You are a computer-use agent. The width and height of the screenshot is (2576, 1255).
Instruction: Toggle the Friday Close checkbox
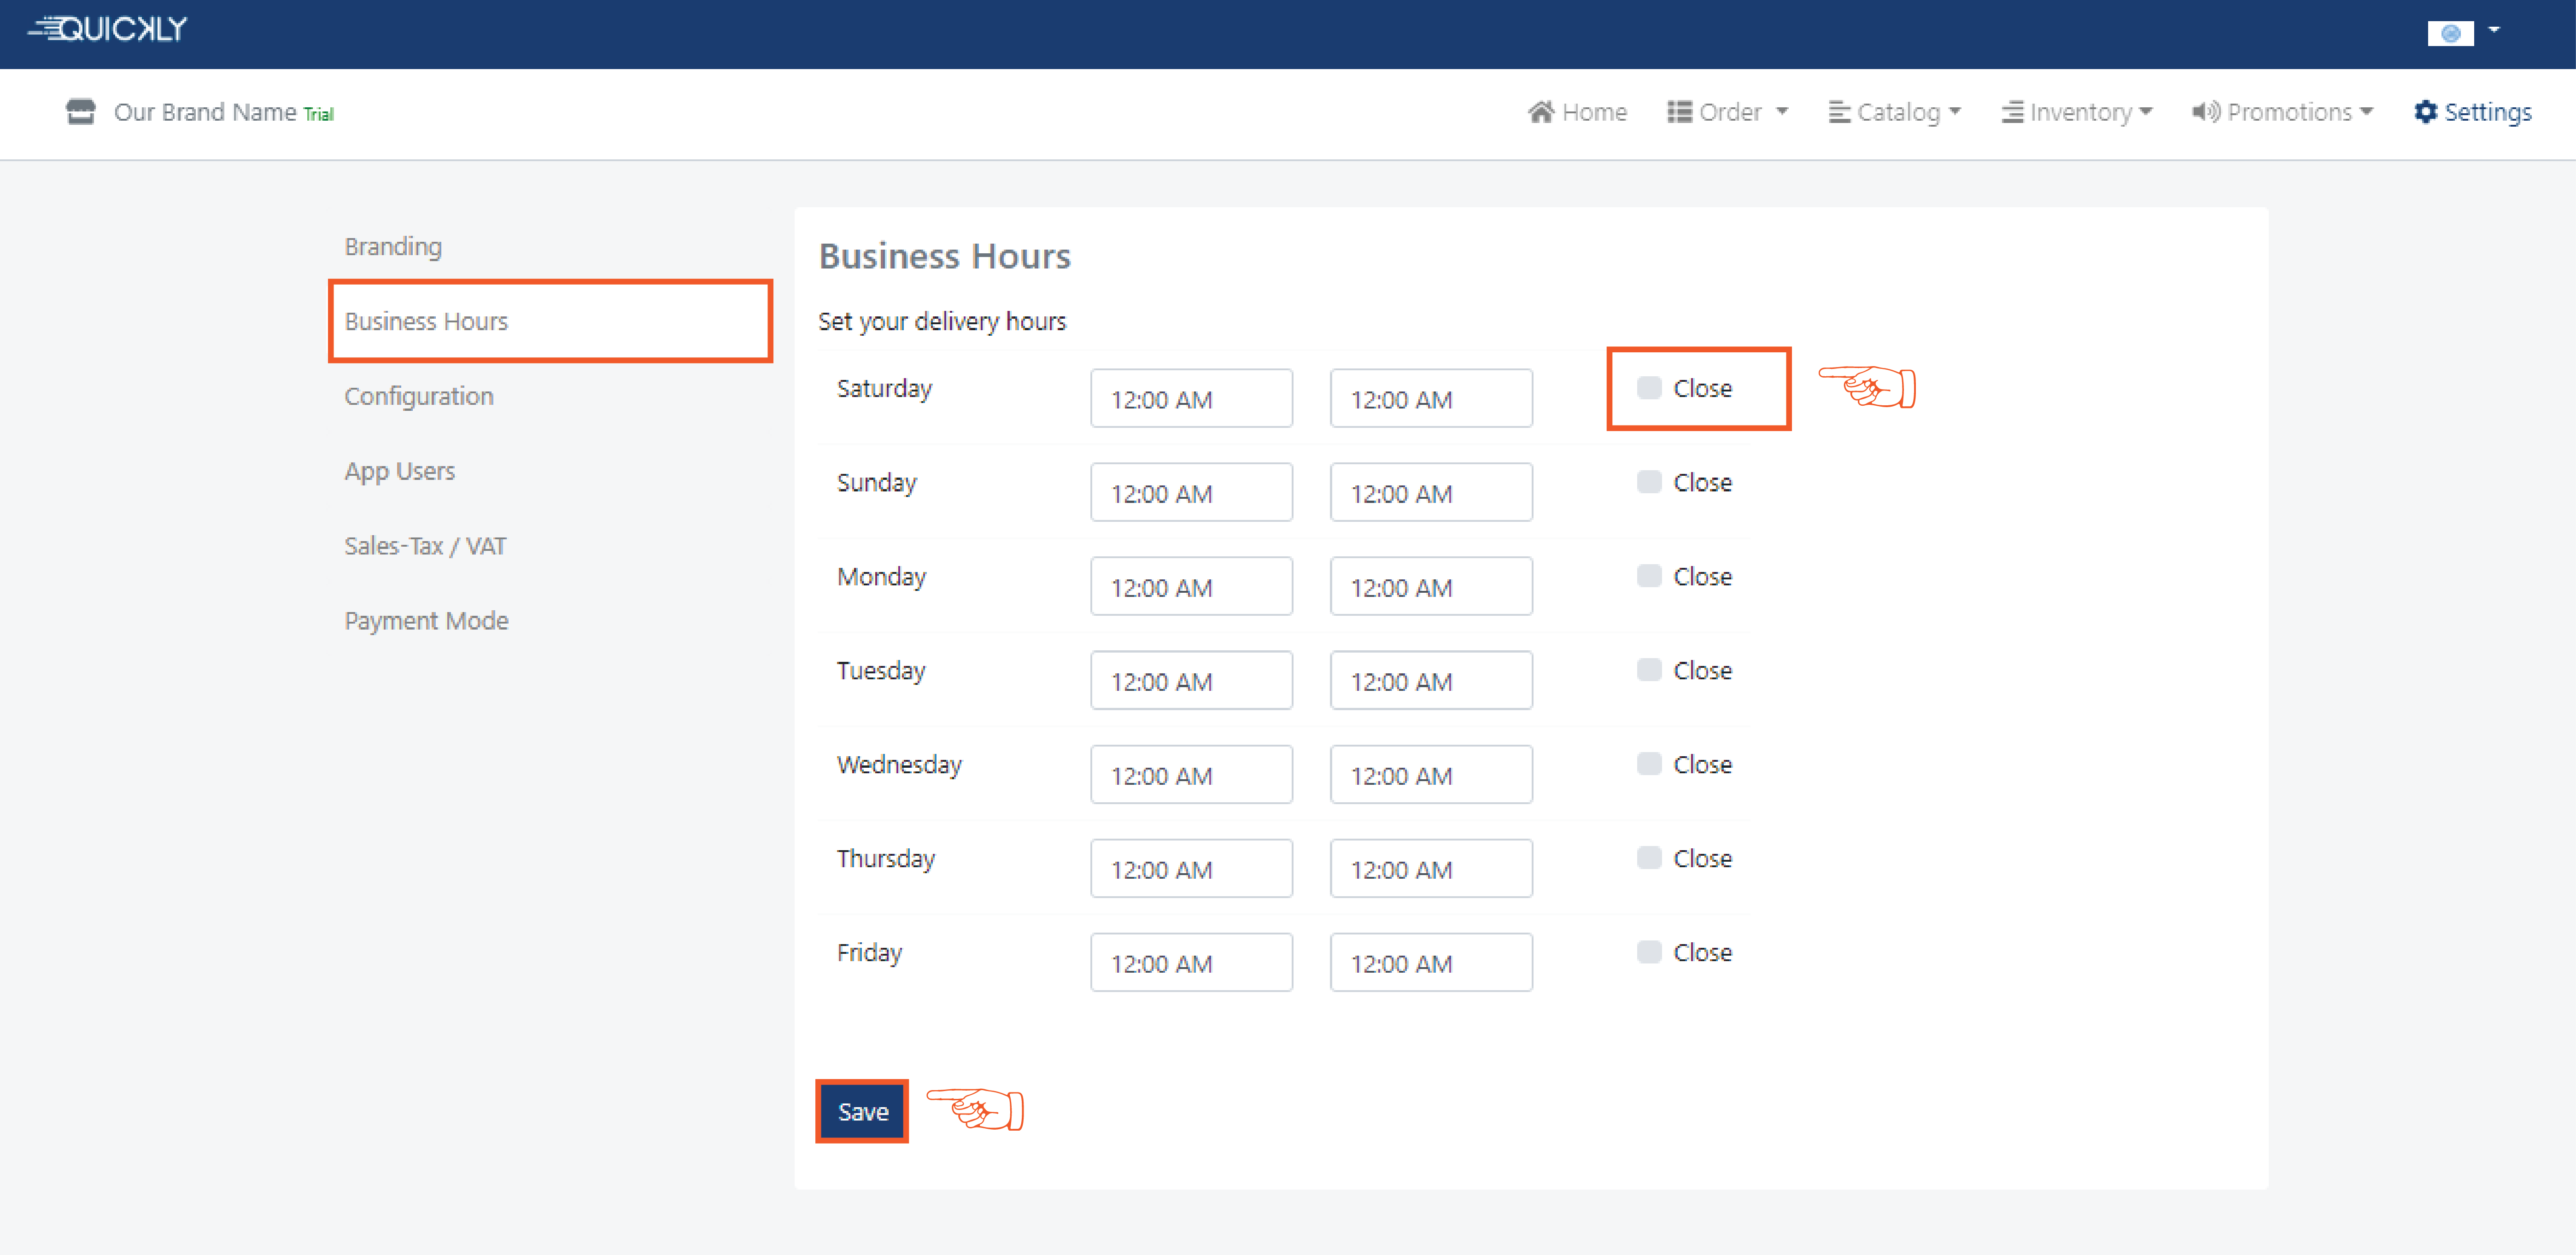[1649, 952]
